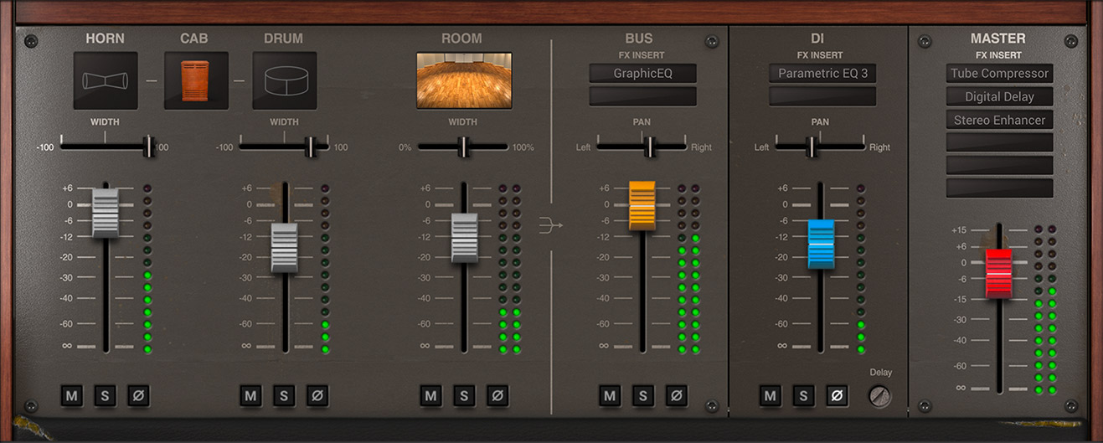The image size is (1103, 443).
Task: Click the empty second FX slot on Bus
Action: [x=642, y=97]
